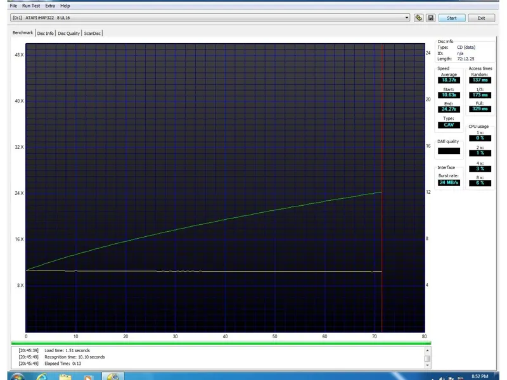Click the disc type value CD (data)
The height and width of the screenshot is (380, 507).
[466, 47]
